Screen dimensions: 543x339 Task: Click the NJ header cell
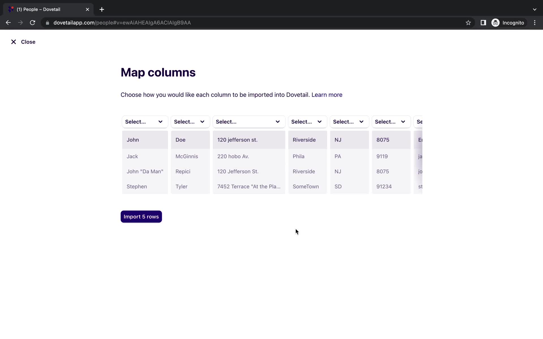click(x=349, y=140)
